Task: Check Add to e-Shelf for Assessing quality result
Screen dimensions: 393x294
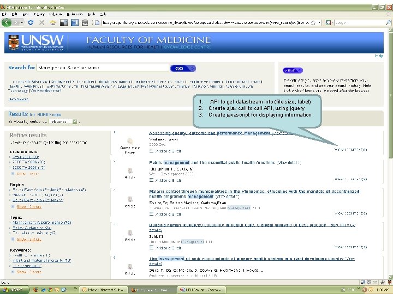Action: pyautogui.click(x=151, y=151)
